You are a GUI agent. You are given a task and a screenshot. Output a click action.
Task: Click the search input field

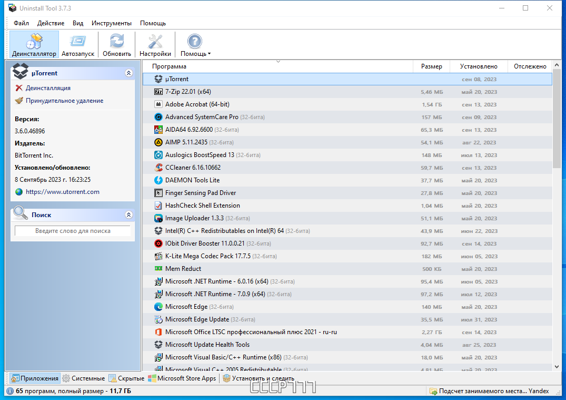point(73,231)
